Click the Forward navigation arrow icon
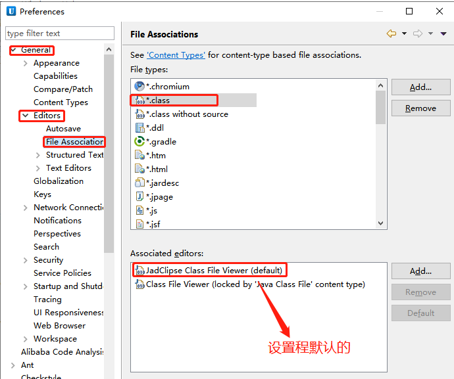Image resolution: width=454 pixels, height=379 pixels. click(418, 33)
